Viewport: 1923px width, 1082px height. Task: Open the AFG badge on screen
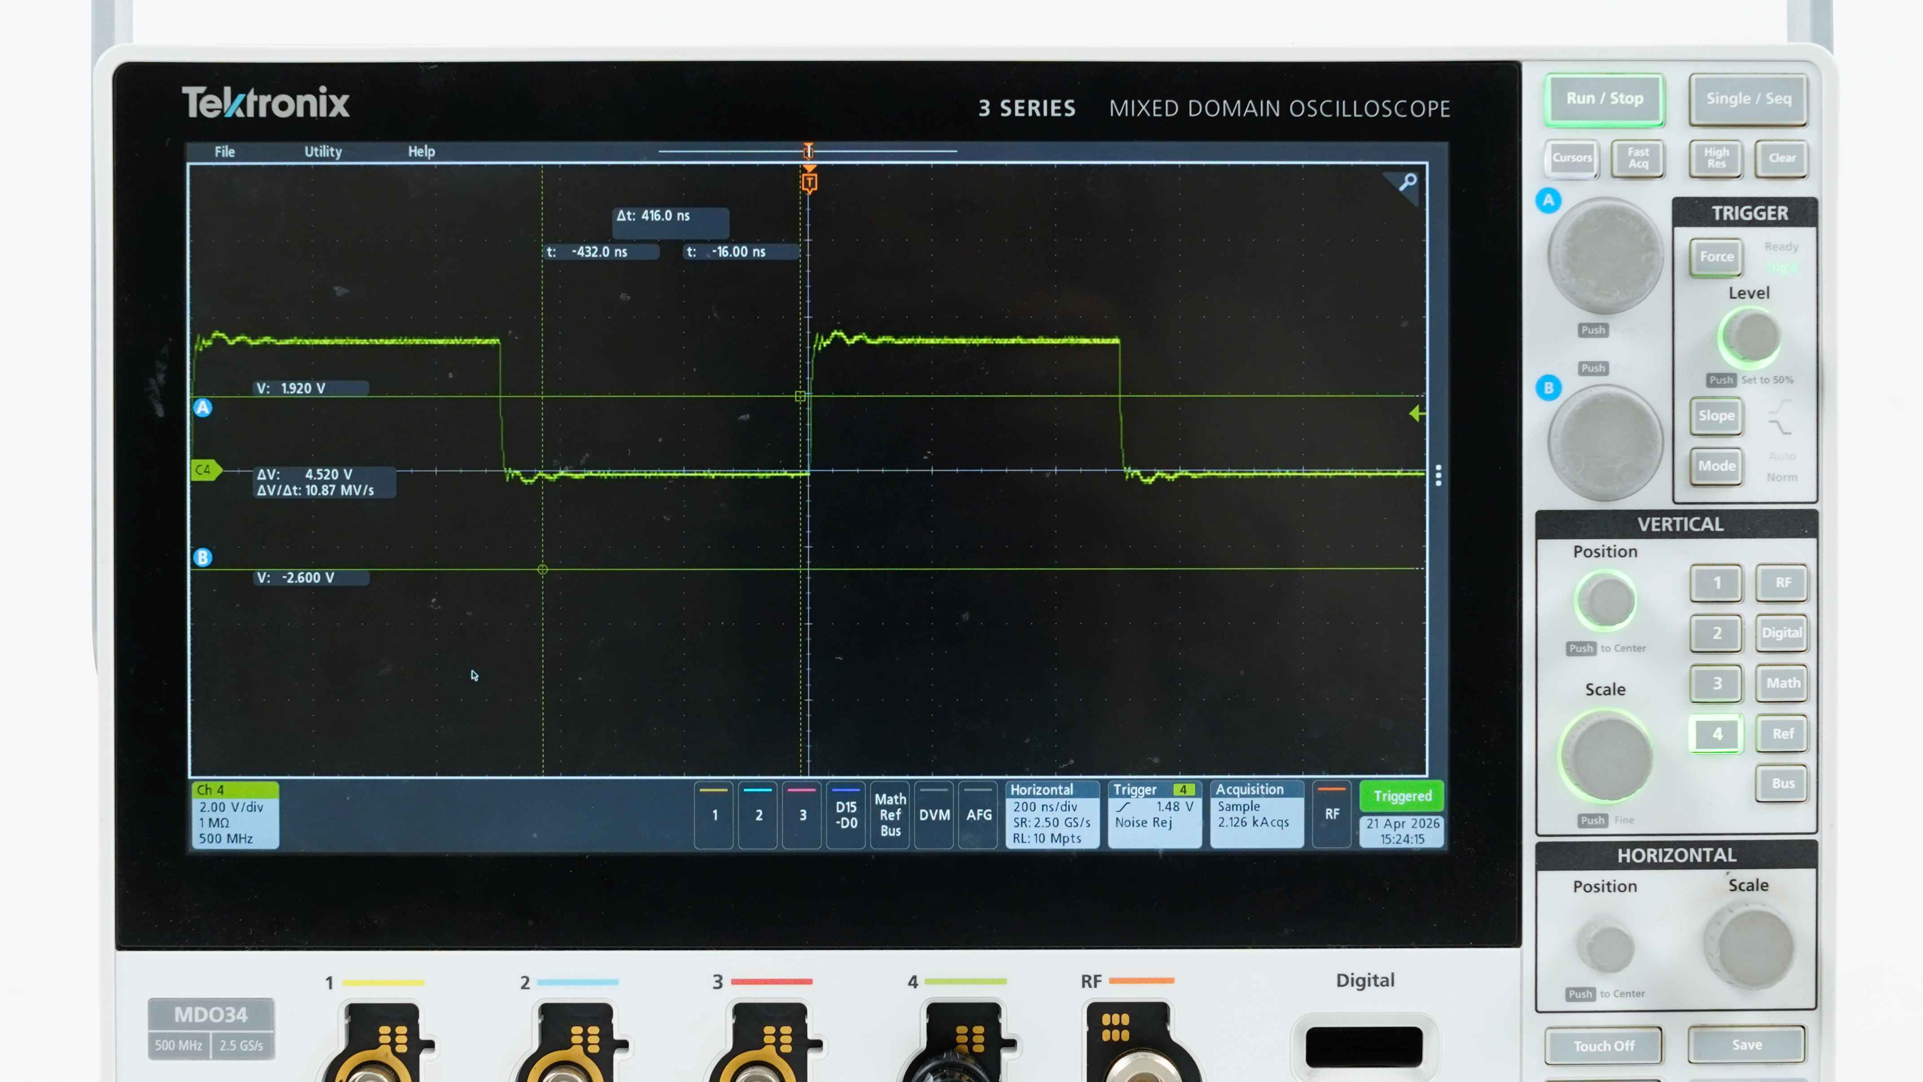coord(978,815)
